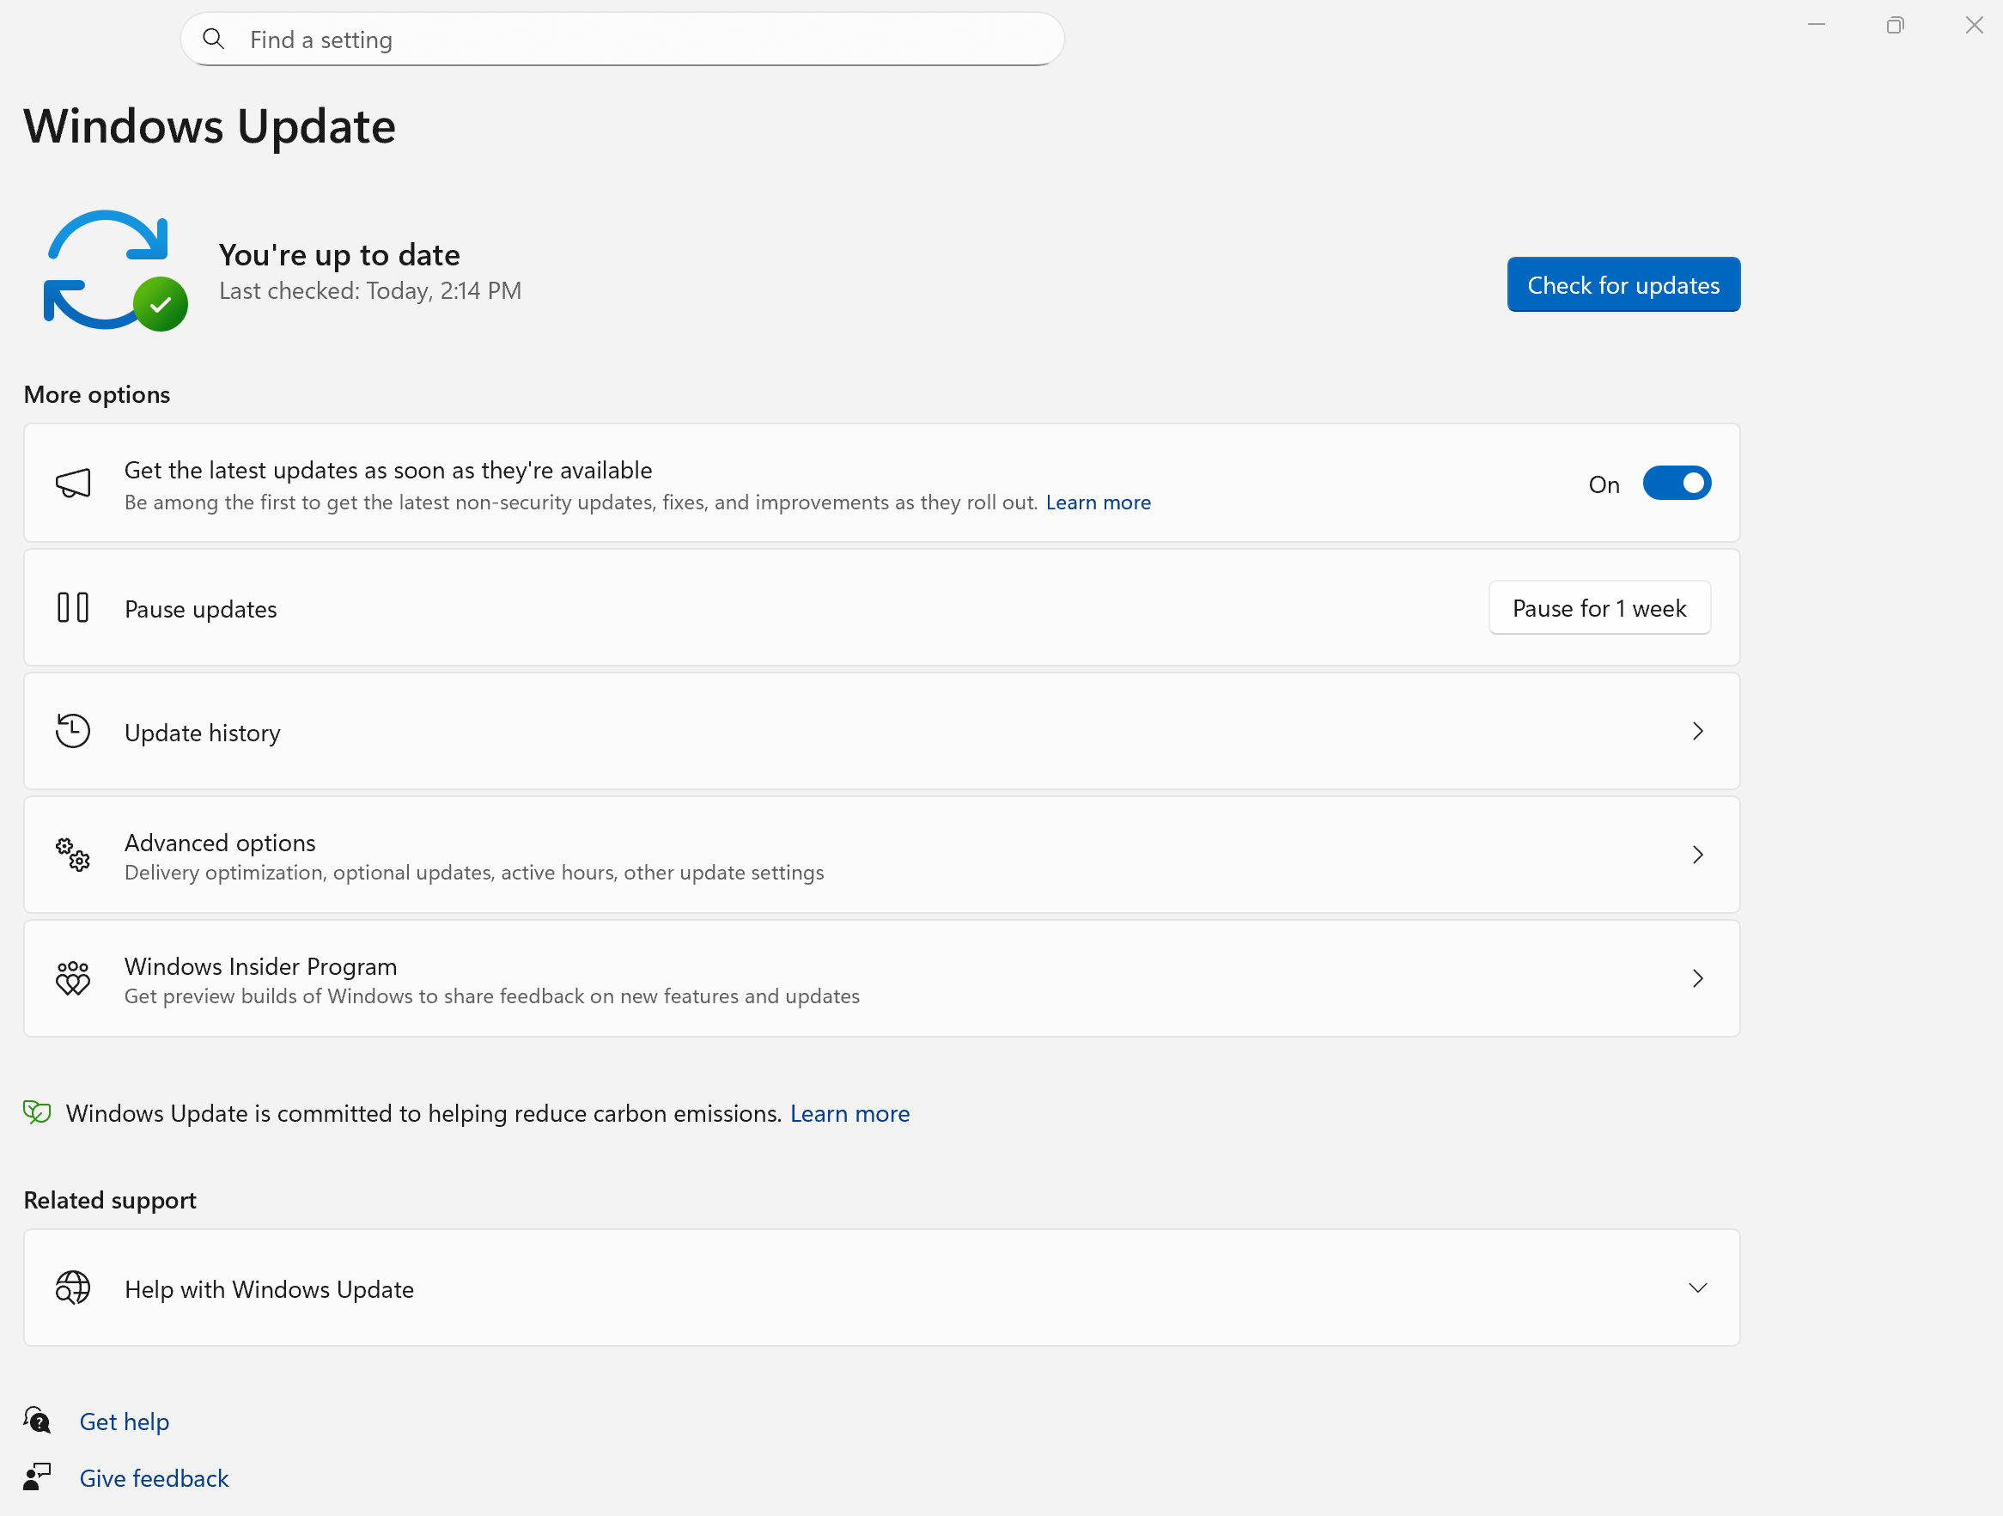This screenshot has height=1516, width=2003.
Task: Click the megaphone icon for latest updates
Action: pyautogui.click(x=73, y=483)
